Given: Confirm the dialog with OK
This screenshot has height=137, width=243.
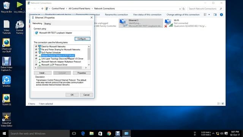Looking at the screenshot, I should [72, 95].
